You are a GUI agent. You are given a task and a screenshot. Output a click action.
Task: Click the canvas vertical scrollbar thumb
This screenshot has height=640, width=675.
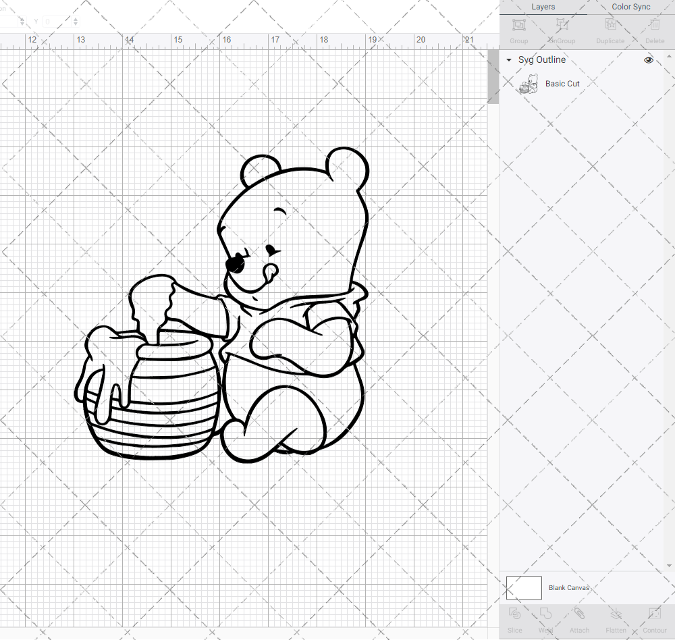493,77
